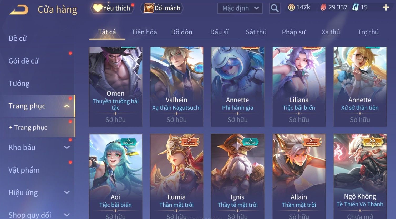Screen dimensions: 396x219
Task: Tap the back arrow icon
Action: (x=19, y=10)
